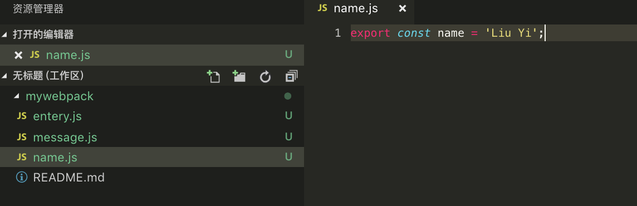The width and height of the screenshot is (637, 206).
Task: Refresh the explorer with the refresh icon
Action: [265, 76]
